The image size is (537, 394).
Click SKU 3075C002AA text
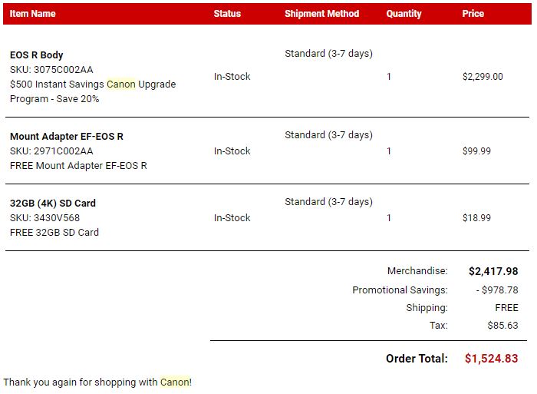pyautogui.click(x=51, y=70)
